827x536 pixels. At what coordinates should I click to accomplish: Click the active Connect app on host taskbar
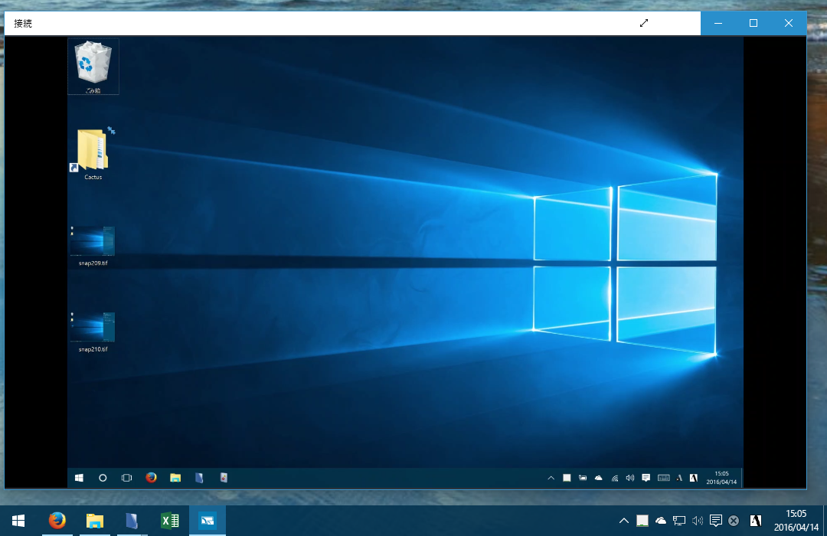coord(208,521)
